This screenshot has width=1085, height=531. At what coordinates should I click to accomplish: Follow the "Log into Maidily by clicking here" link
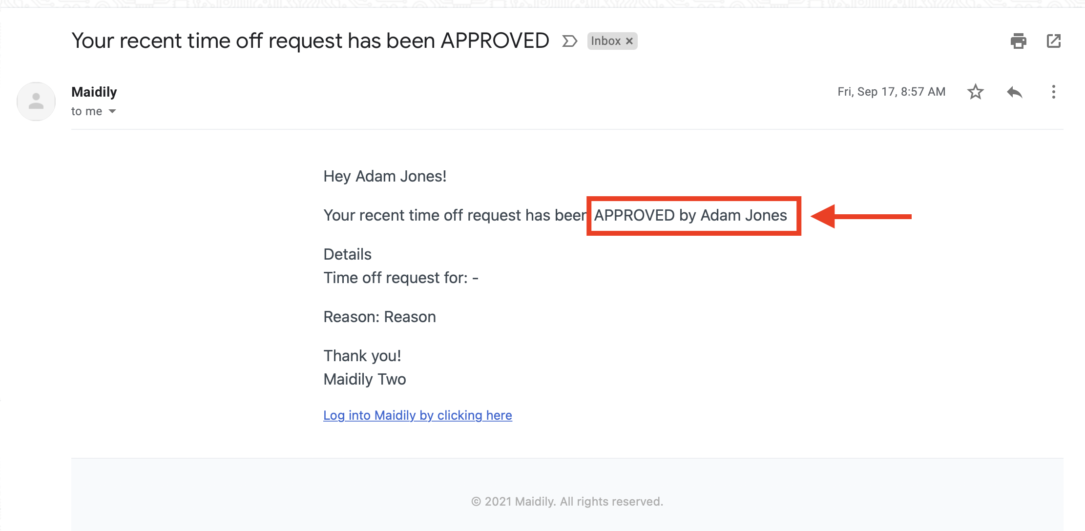tap(417, 415)
